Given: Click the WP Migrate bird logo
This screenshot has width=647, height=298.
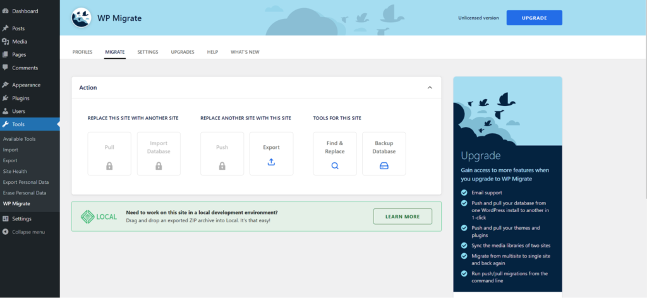Looking at the screenshot, I should (81, 18).
